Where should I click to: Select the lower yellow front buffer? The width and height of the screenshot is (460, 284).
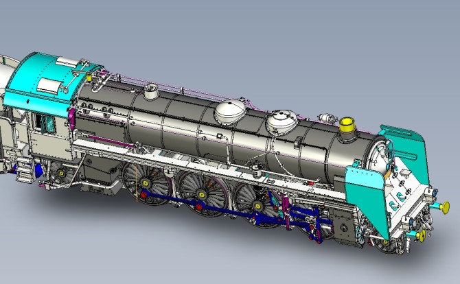tap(419, 235)
